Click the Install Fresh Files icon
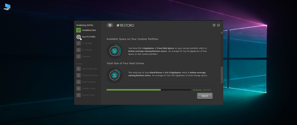The width and height of the screenshot is (297, 125). 78,75
